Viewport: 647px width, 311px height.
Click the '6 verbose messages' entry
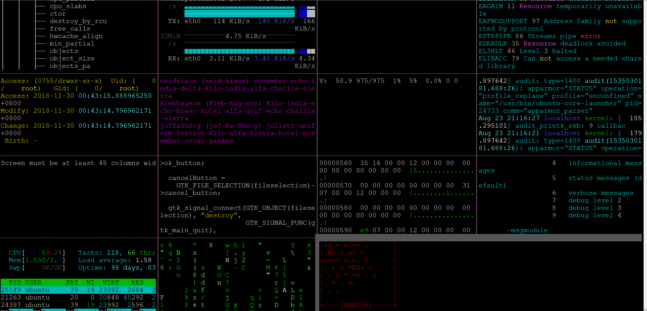pyautogui.click(x=593, y=193)
